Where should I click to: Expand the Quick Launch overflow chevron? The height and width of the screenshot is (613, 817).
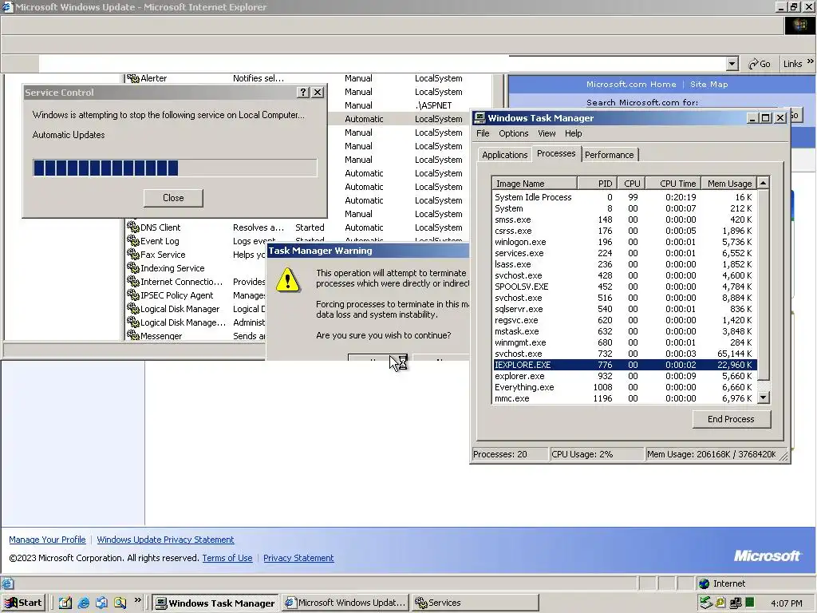click(137, 600)
